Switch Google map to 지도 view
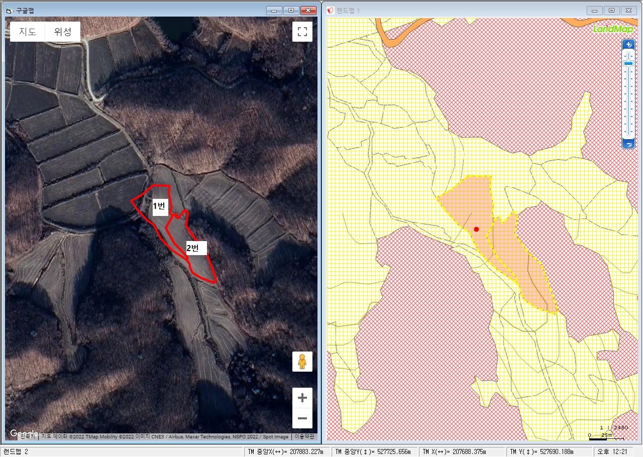 click(28, 32)
